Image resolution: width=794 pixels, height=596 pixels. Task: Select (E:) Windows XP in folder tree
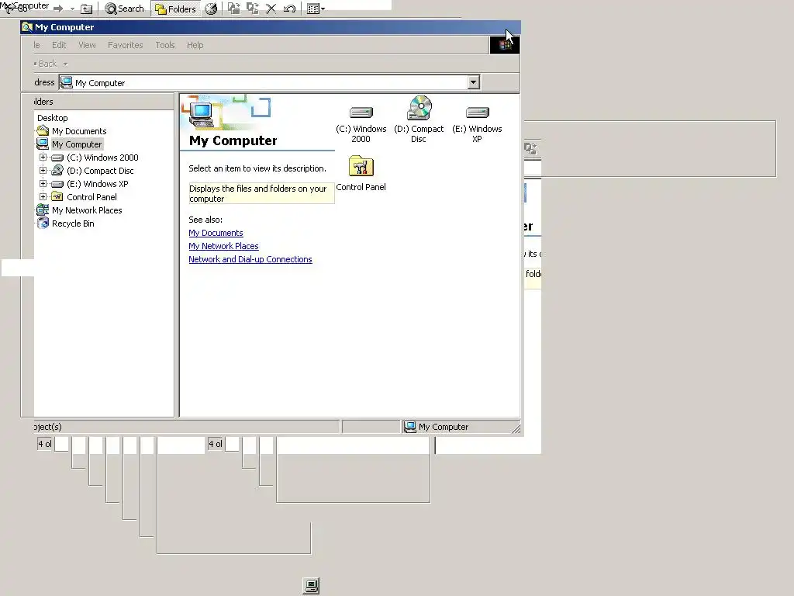coord(97,184)
